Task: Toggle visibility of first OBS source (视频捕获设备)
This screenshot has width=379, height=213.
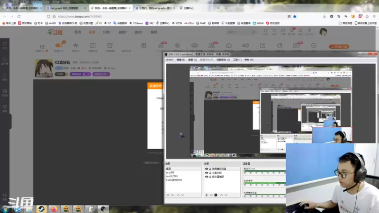Action: click(207, 169)
